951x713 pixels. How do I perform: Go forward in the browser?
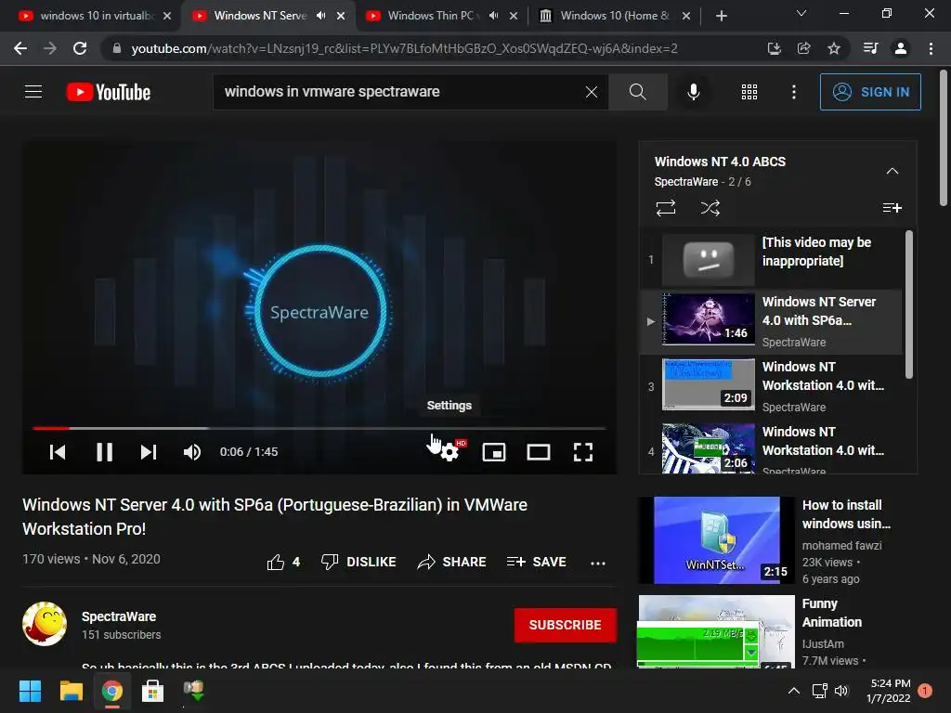50,48
